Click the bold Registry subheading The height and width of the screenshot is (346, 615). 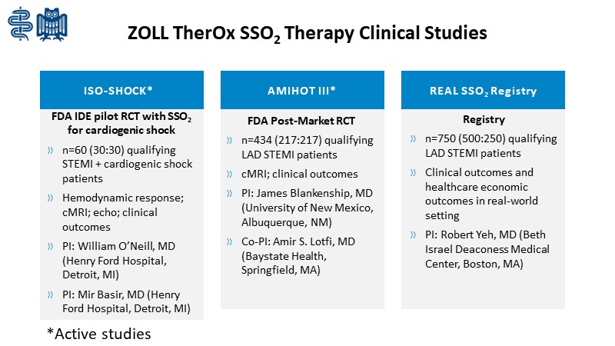pyautogui.click(x=483, y=120)
